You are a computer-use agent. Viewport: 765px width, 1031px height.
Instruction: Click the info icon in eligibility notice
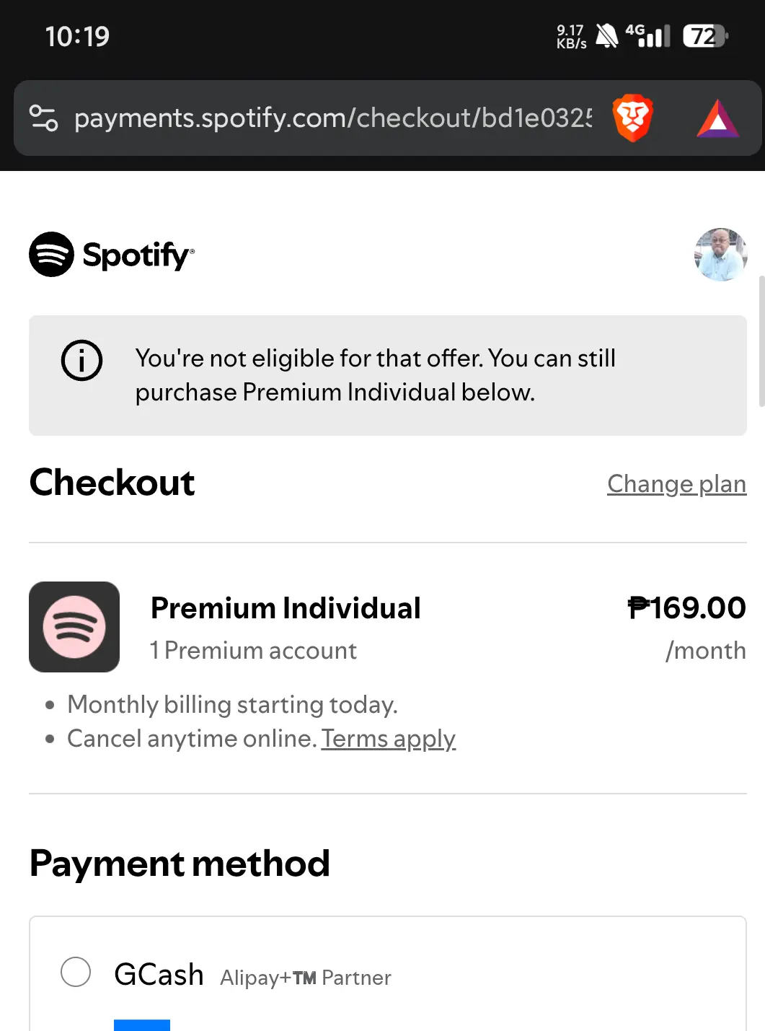[x=81, y=360]
